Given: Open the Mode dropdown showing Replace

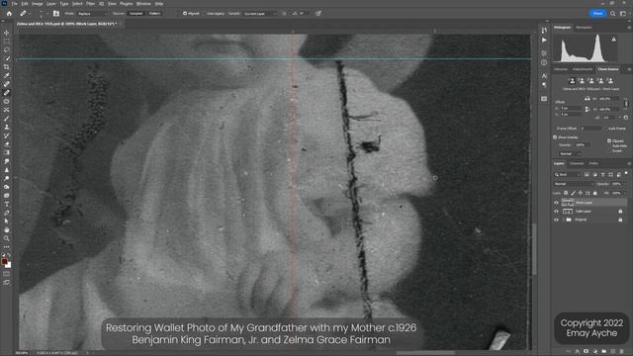Looking at the screenshot, I should [x=92, y=13].
